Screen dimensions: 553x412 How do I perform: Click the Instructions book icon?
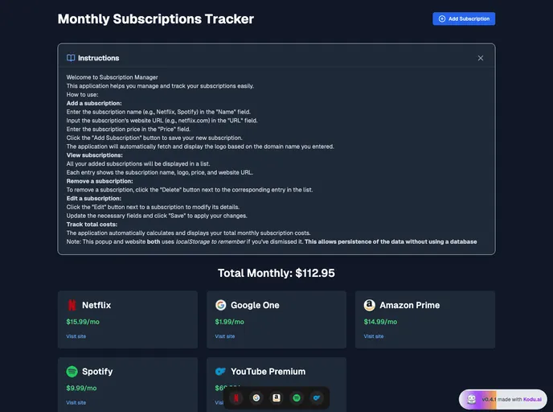click(71, 58)
